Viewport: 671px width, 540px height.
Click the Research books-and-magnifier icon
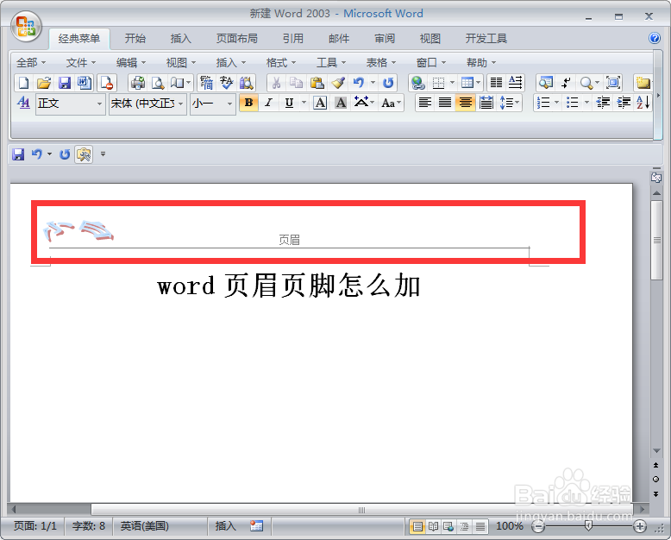pyautogui.click(x=247, y=83)
